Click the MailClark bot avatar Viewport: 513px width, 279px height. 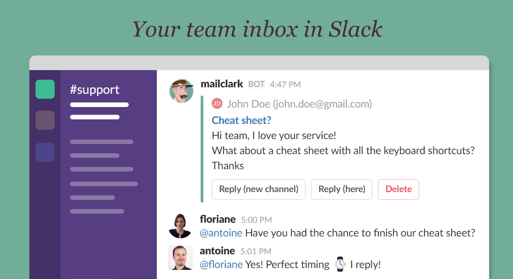(x=181, y=91)
